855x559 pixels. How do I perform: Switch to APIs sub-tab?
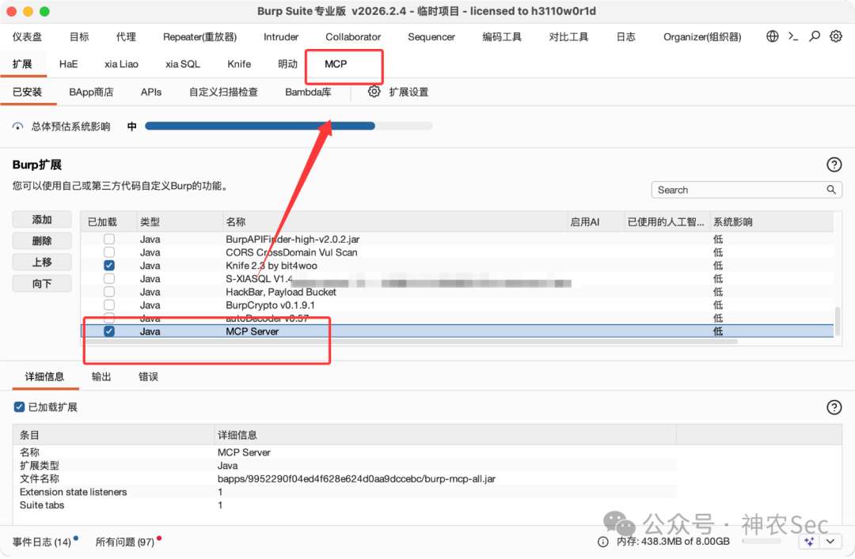coord(151,92)
